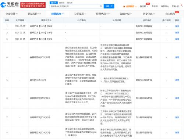Image resolution: width=184 pixels, height=140 pixels.
Task: Click the 2021-03-05 date in row 3
Action: 20,39
